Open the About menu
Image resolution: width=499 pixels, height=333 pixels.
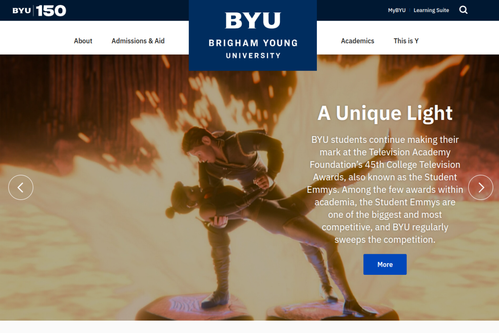coord(83,41)
